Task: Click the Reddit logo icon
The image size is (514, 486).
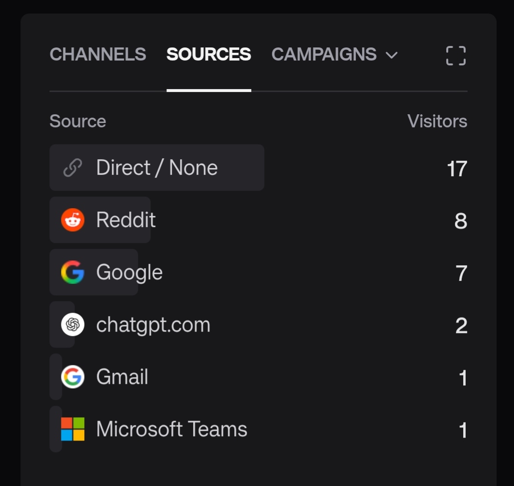Action: pyautogui.click(x=73, y=220)
